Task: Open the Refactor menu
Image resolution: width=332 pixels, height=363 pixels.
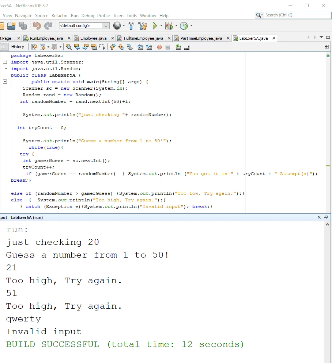Action: 60,16
